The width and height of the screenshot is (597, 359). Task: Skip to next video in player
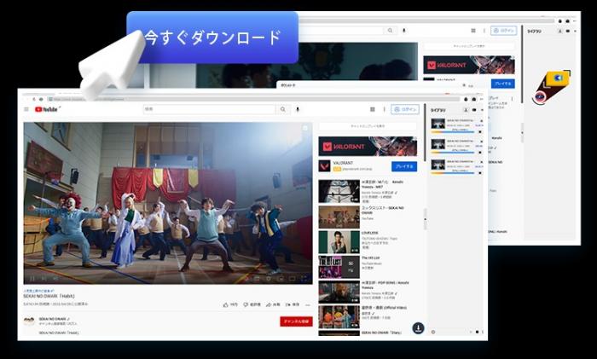point(43,279)
